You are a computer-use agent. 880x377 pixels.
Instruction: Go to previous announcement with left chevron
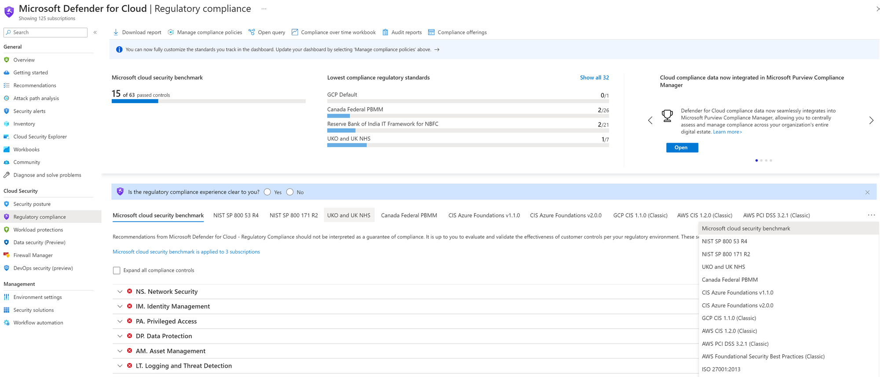point(650,120)
